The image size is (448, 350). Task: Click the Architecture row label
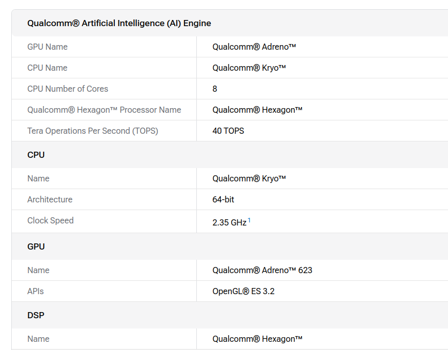50,199
